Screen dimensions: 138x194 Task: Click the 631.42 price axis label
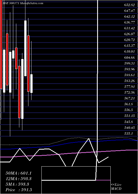click(x=129, y=28)
